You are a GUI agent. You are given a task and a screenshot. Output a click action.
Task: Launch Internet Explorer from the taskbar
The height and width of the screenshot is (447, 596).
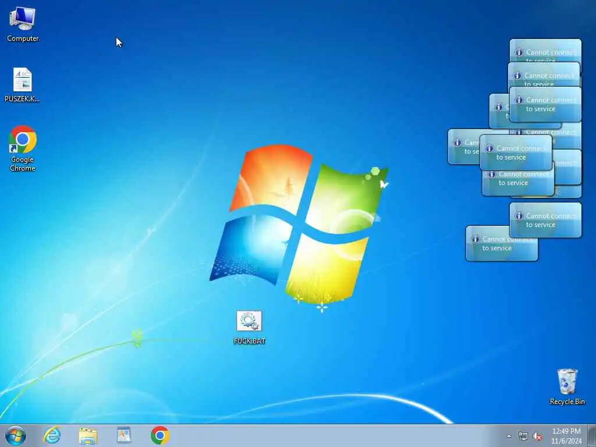pyautogui.click(x=52, y=435)
